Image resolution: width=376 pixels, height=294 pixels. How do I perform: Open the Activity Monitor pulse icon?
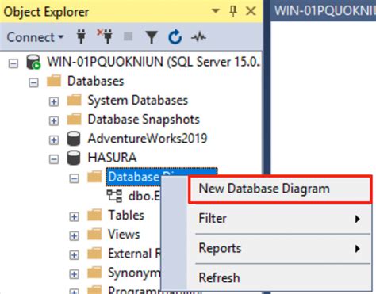[x=198, y=37]
